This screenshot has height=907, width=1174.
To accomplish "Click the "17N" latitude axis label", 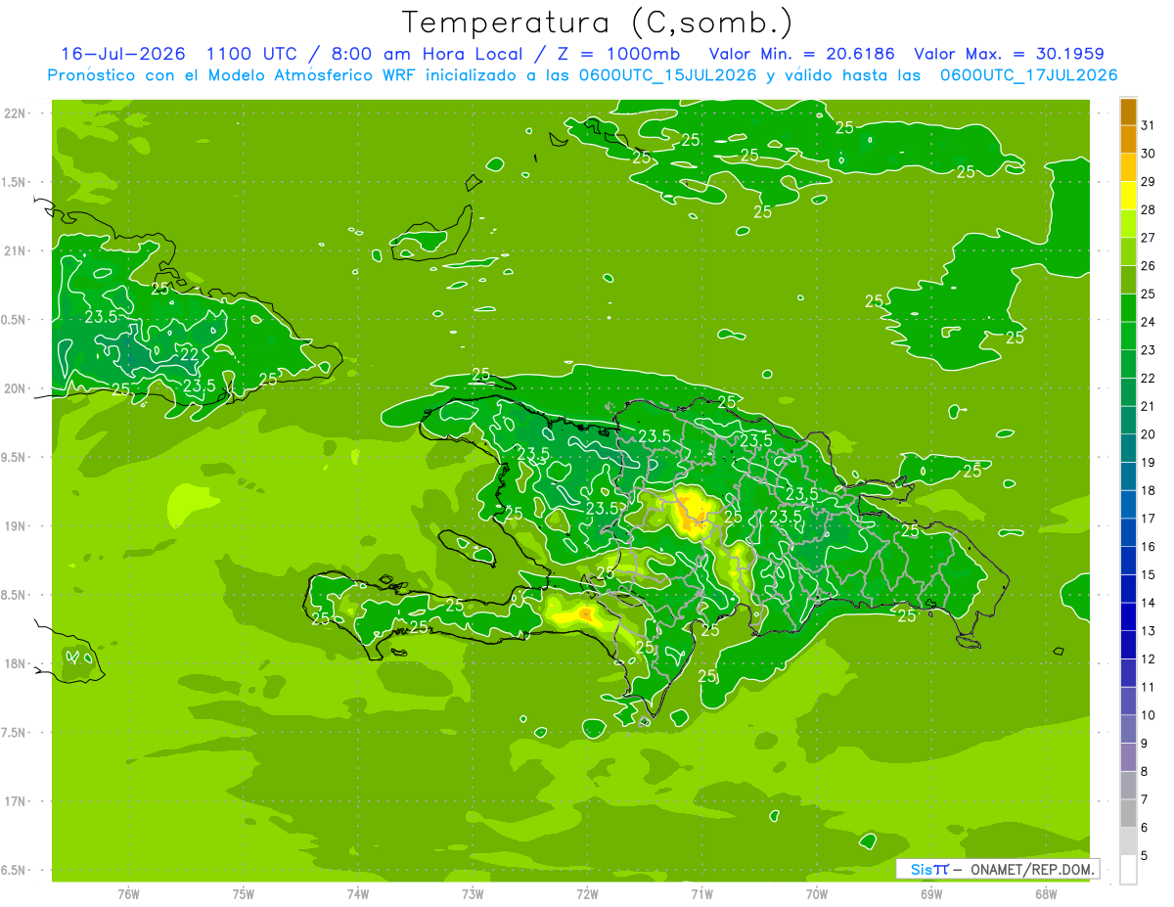I will click(17, 801).
